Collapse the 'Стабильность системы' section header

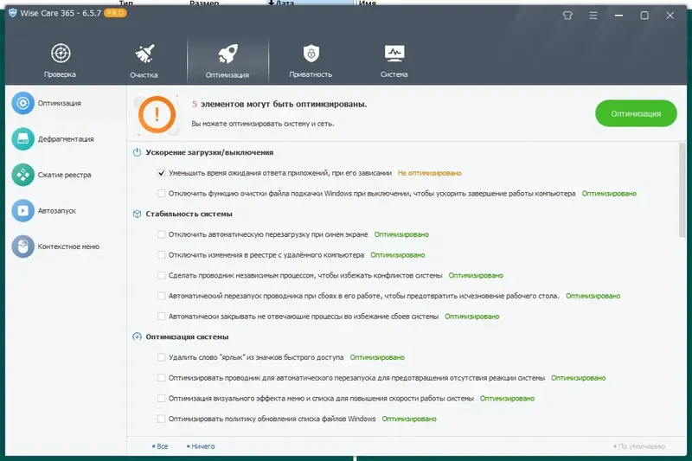click(189, 214)
